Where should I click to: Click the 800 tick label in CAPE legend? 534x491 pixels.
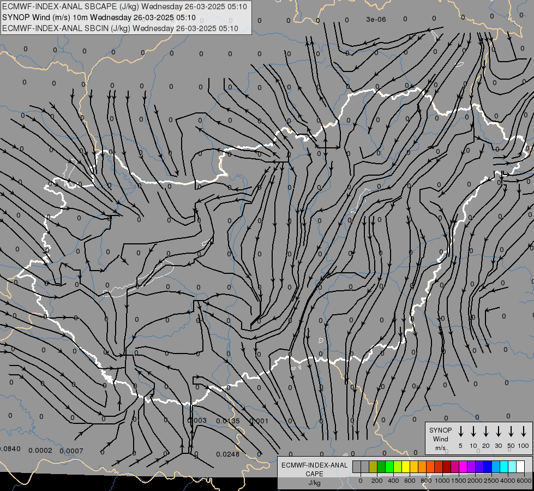coord(426,481)
